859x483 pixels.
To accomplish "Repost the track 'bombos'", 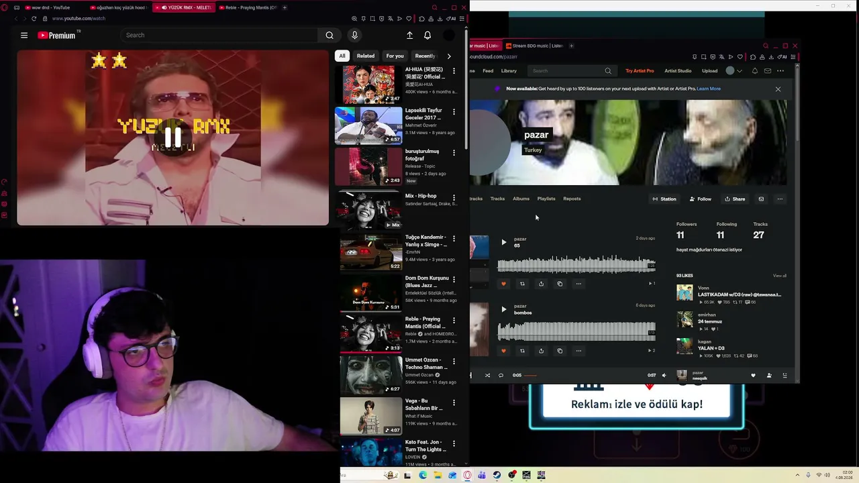I will 522,351.
